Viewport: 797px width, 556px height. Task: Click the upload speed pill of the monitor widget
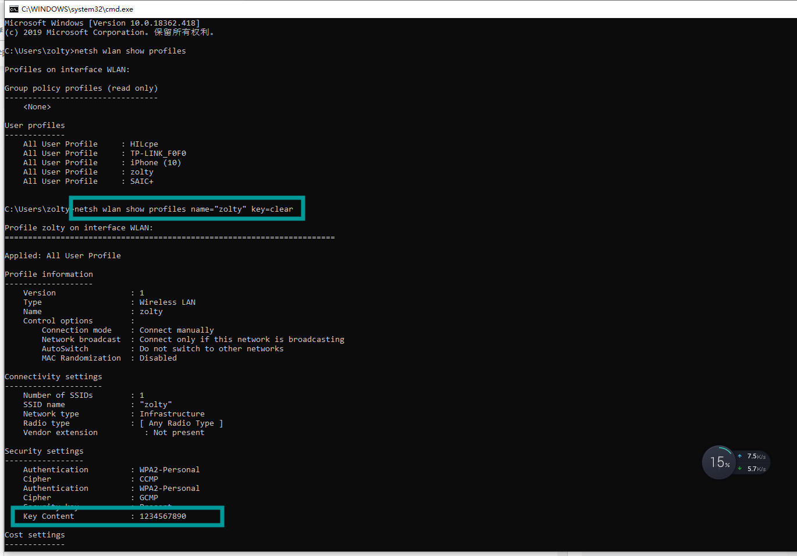point(752,456)
